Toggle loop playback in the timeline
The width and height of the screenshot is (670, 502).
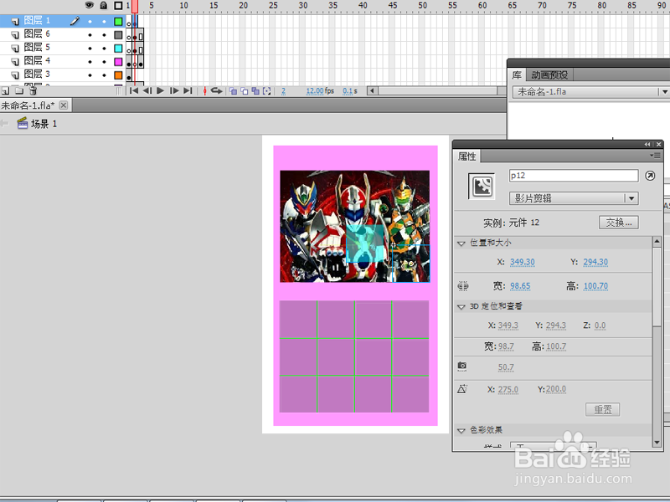(x=217, y=90)
